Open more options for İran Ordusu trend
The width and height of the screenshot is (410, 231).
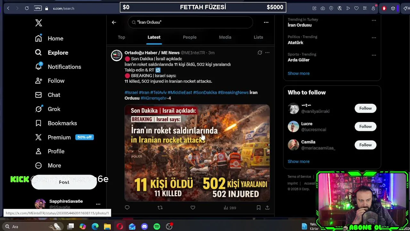point(374,20)
